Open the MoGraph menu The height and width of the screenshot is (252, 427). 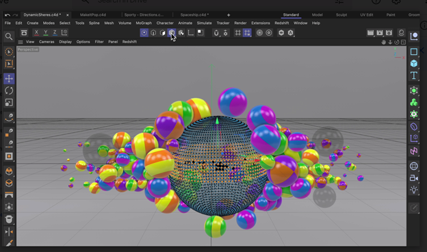[x=144, y=23]
